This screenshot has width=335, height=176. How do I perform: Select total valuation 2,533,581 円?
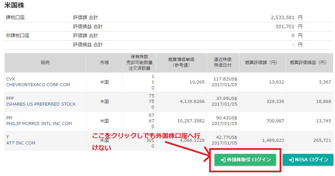tap(287, 17)
